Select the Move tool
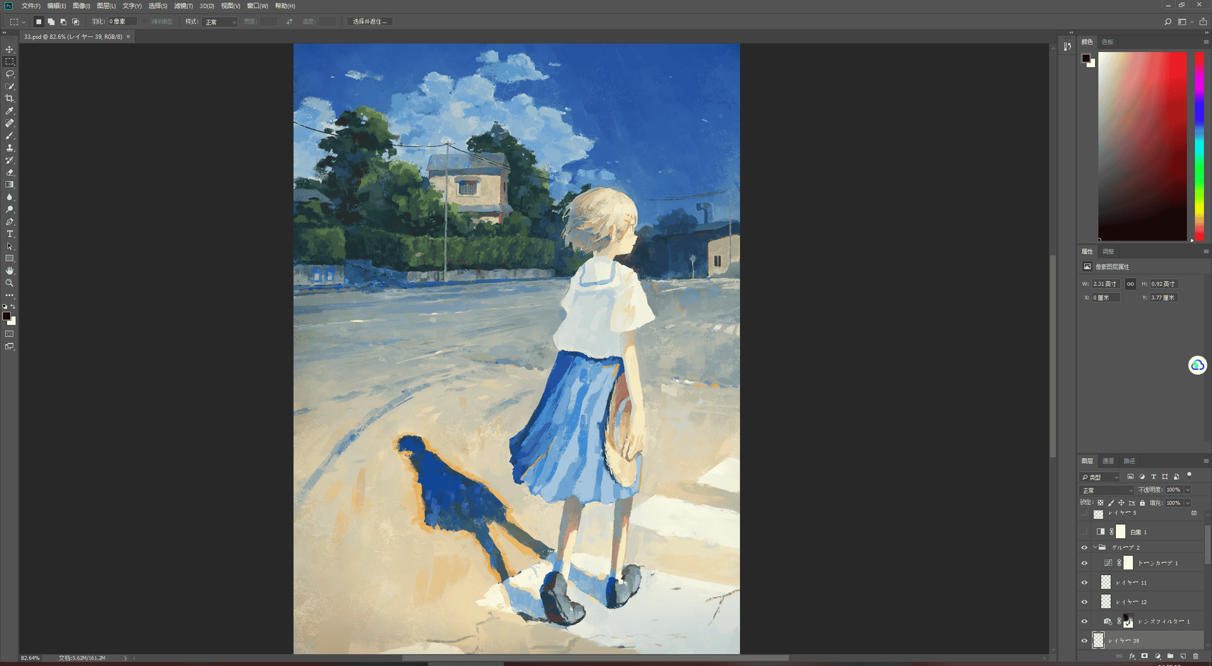The image size is (1212, 666). (x=9, y=49)
